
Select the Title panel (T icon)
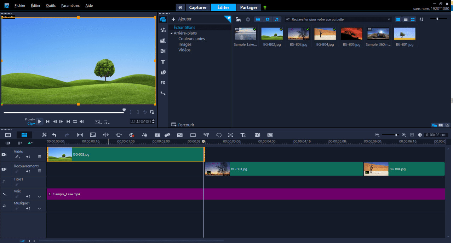[163, 61]
